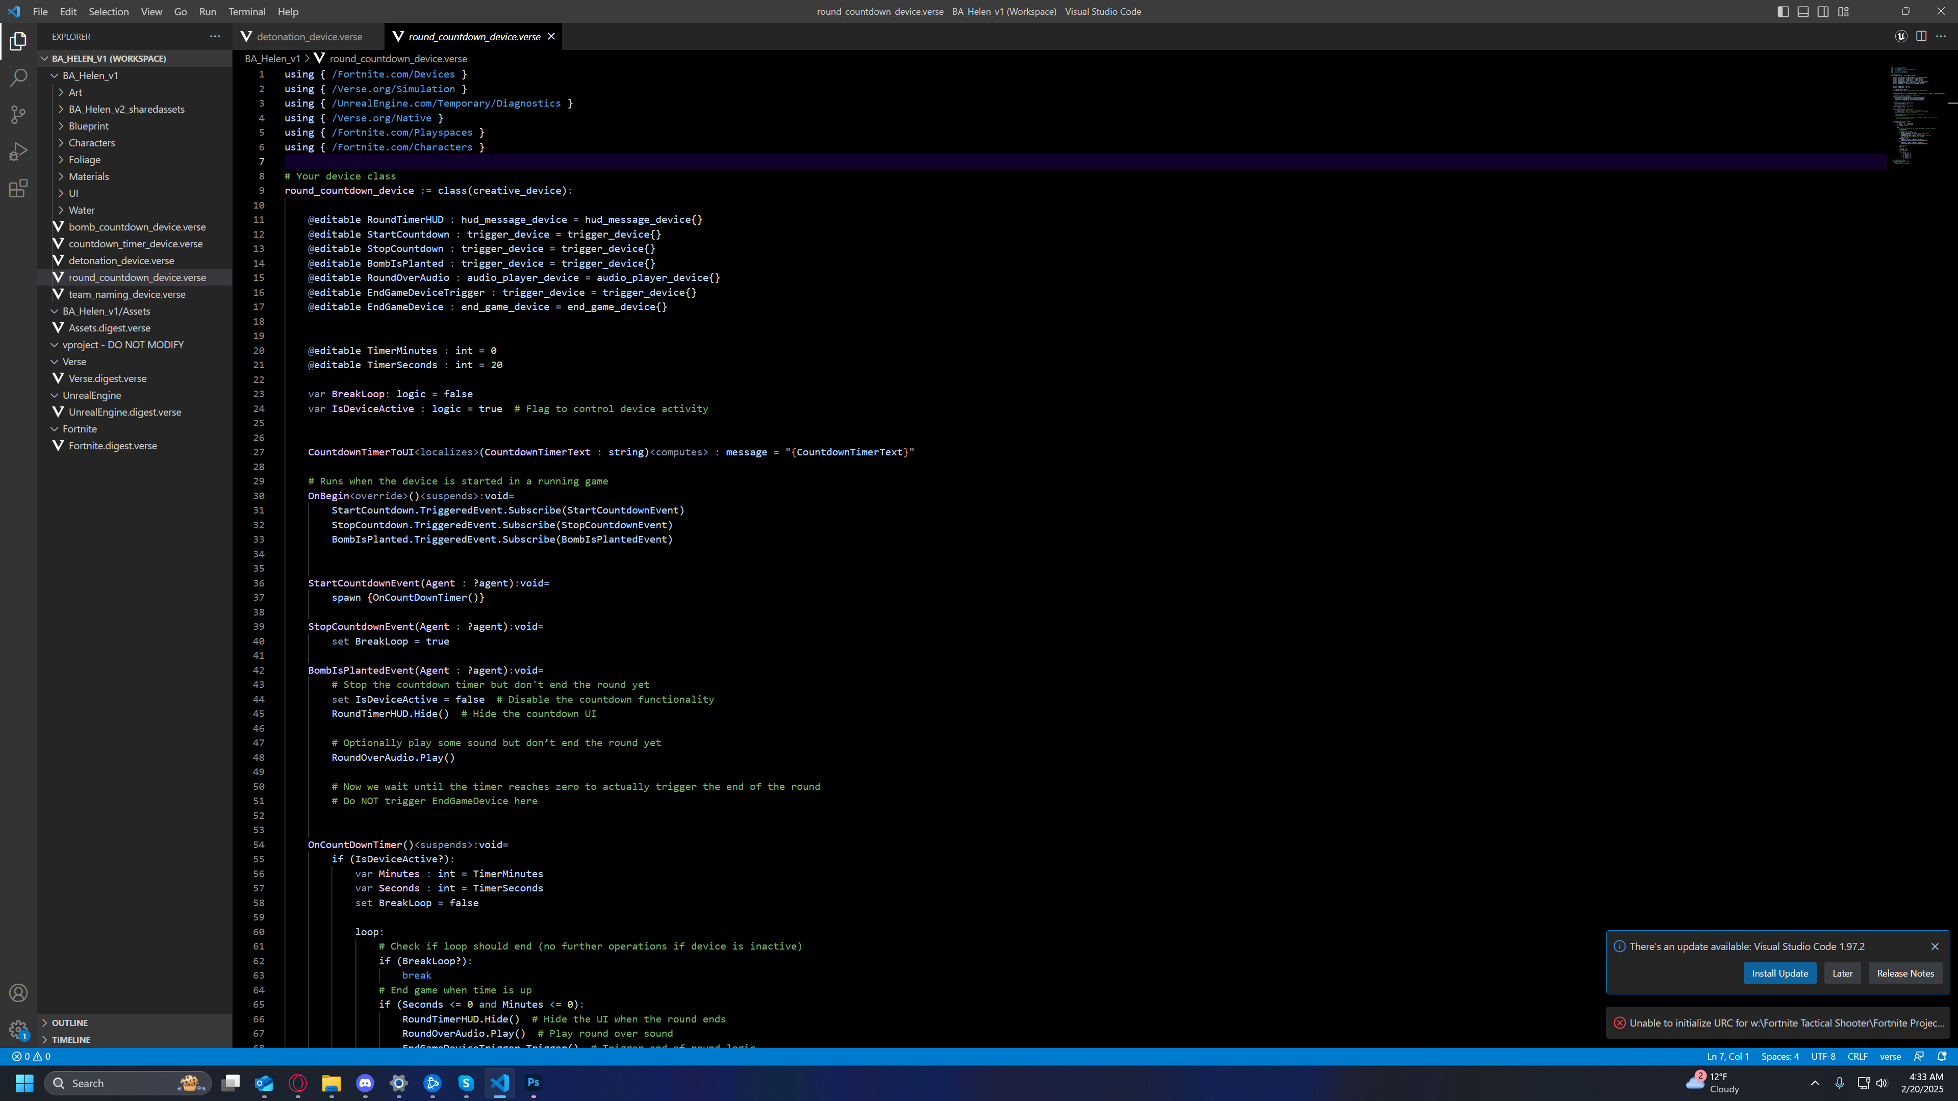
Task: Open team_naming_device.verse file
Action: point(127,294)
